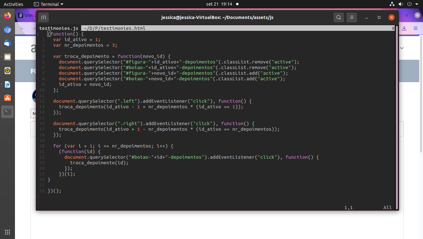423x239 pixels.
Task: Switch to the ~/D/P/testimonies.html Vim tab
Action: click(x=114, y=28)
